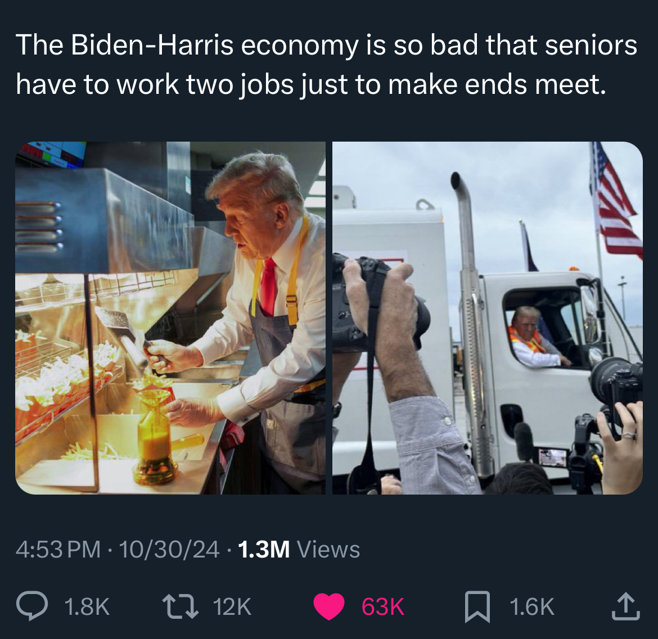Toggle the bookmark icon for this post

tap(477, 606)
